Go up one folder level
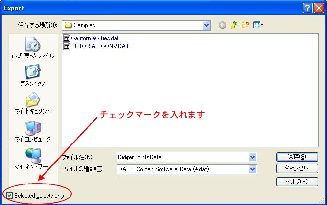The width and height of the screenshot is (327, 205). [234, 25]
